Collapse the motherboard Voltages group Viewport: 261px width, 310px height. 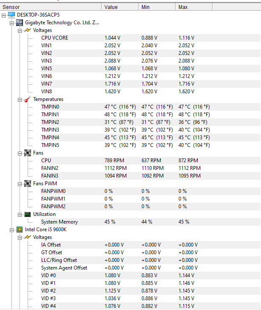click(x=20, y=31)
